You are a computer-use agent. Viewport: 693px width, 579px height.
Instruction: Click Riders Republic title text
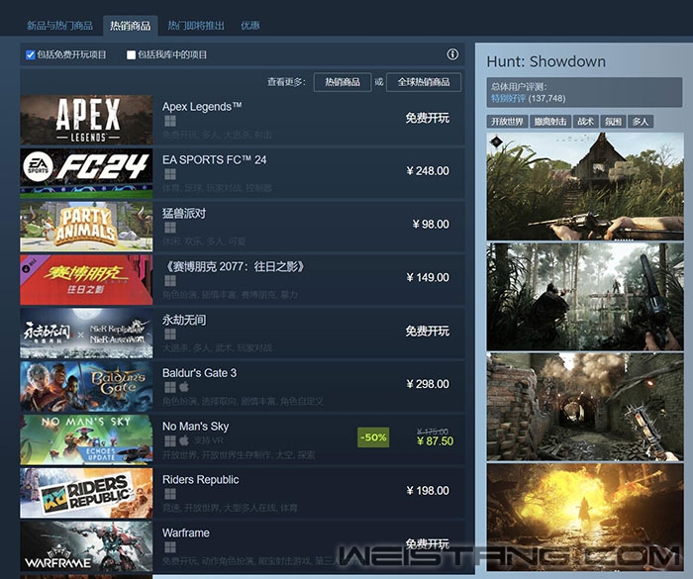tap(201, 480)
